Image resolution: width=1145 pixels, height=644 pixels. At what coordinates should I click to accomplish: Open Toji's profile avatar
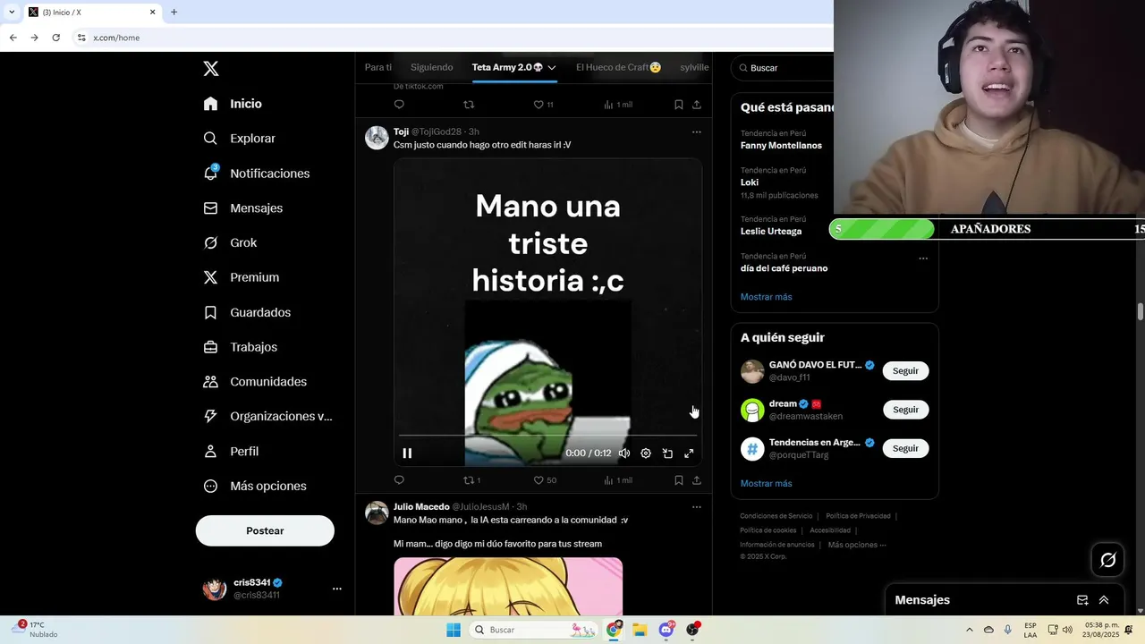[x=377, y=138]
